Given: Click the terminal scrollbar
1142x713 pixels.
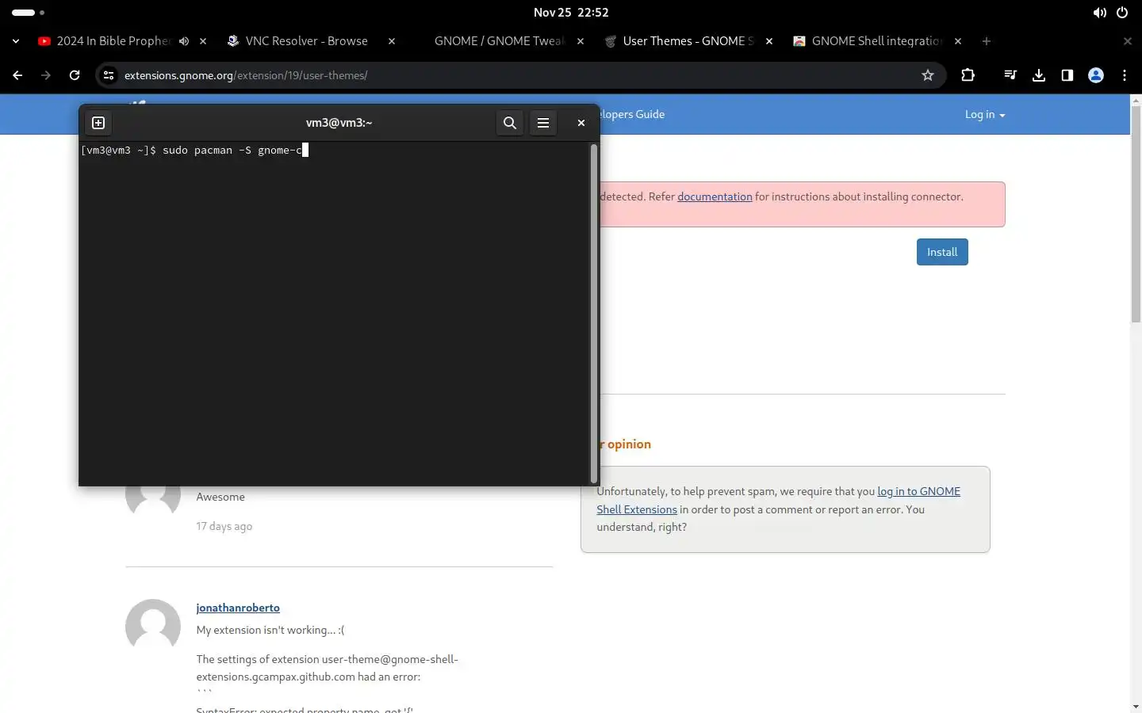Looking at the screenshot, I should click(x=594, y=314).
